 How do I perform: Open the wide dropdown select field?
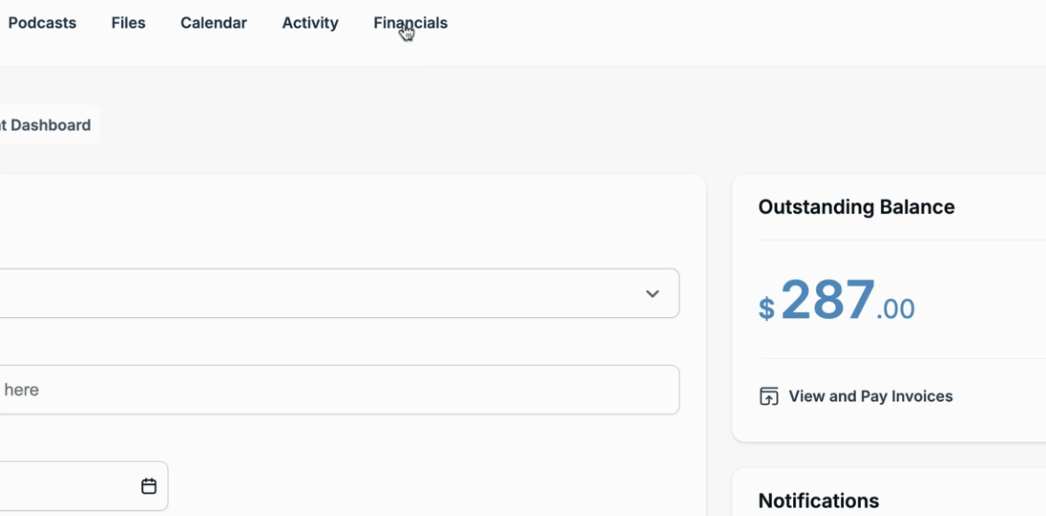(339, 293)
